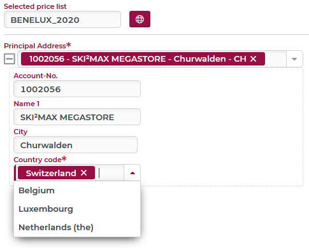The height and width of the screenshot is (248, 309).
Task: Click the Country code field label
Action: pos(38,160)
